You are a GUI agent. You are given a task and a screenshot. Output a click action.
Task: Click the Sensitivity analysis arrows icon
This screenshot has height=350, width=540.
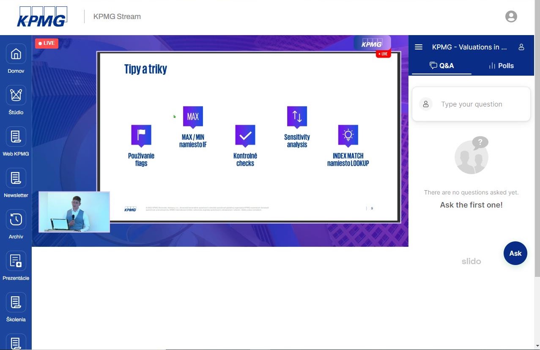[x=297, y=117]
